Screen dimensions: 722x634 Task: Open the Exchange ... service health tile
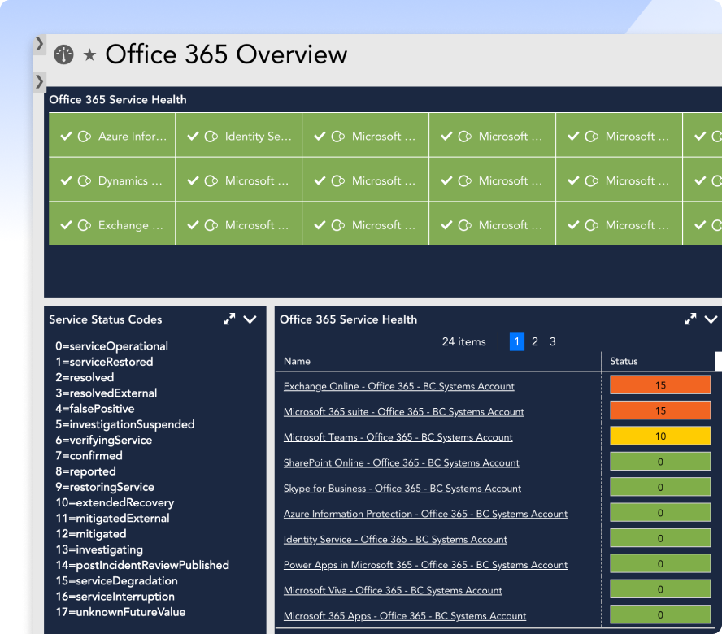coord(112,224)
